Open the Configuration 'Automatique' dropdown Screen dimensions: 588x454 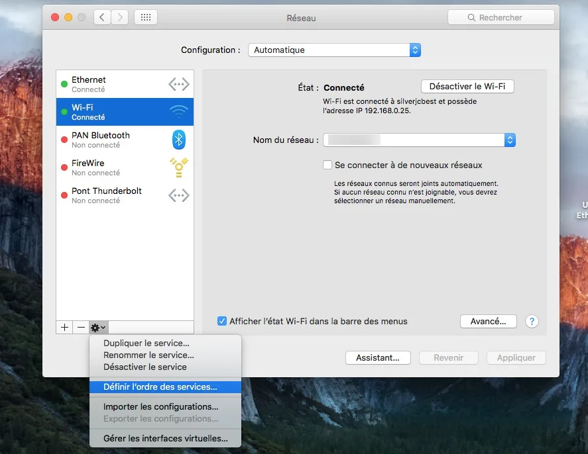[414, 50]
